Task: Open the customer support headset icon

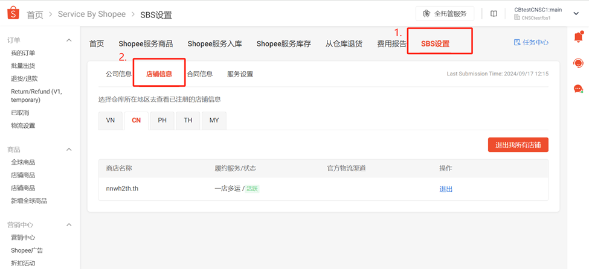Action: coord(578,63)
